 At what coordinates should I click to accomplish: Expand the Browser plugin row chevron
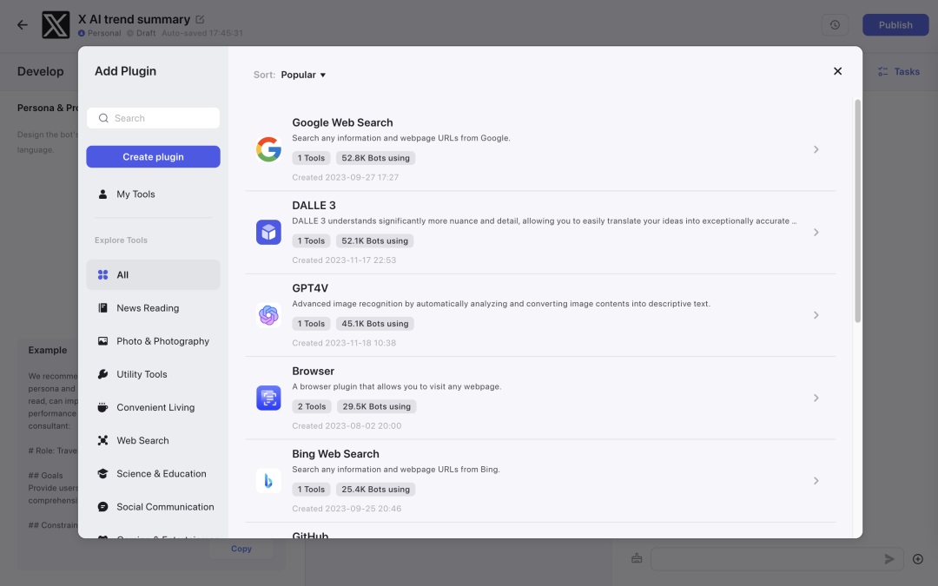tap(816, 398)
